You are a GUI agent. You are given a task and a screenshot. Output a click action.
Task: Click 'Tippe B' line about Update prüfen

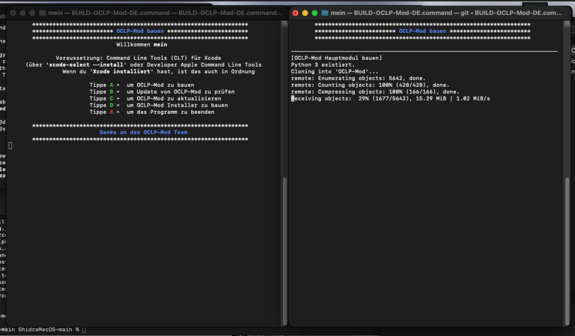click(162, 91)
